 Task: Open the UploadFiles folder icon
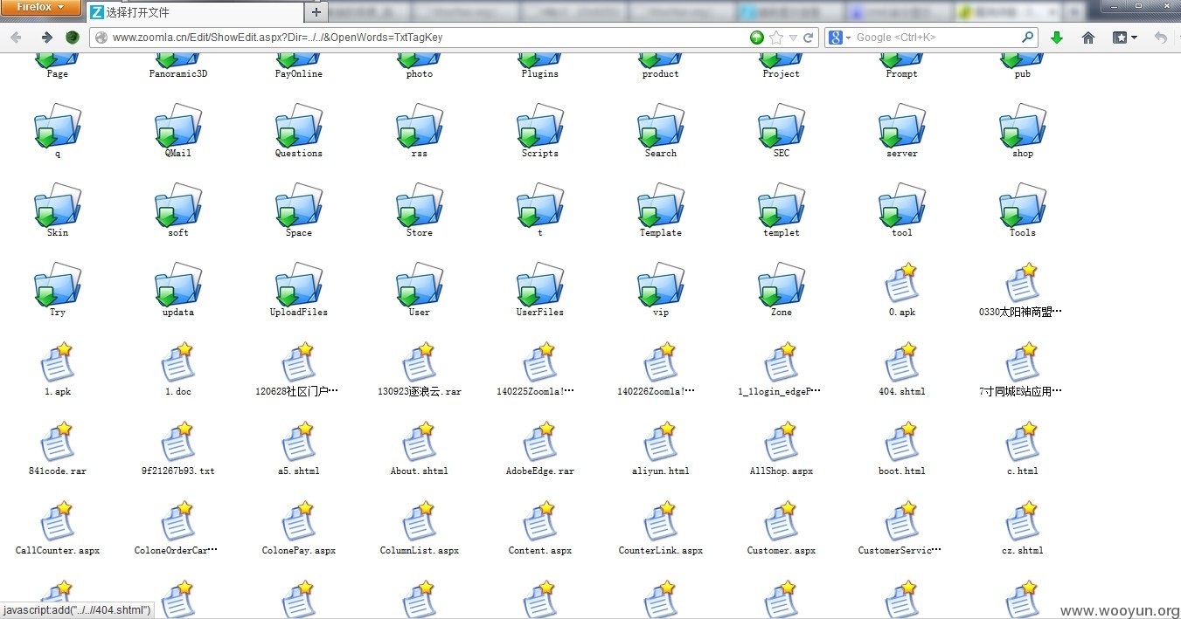click(299, 285)
